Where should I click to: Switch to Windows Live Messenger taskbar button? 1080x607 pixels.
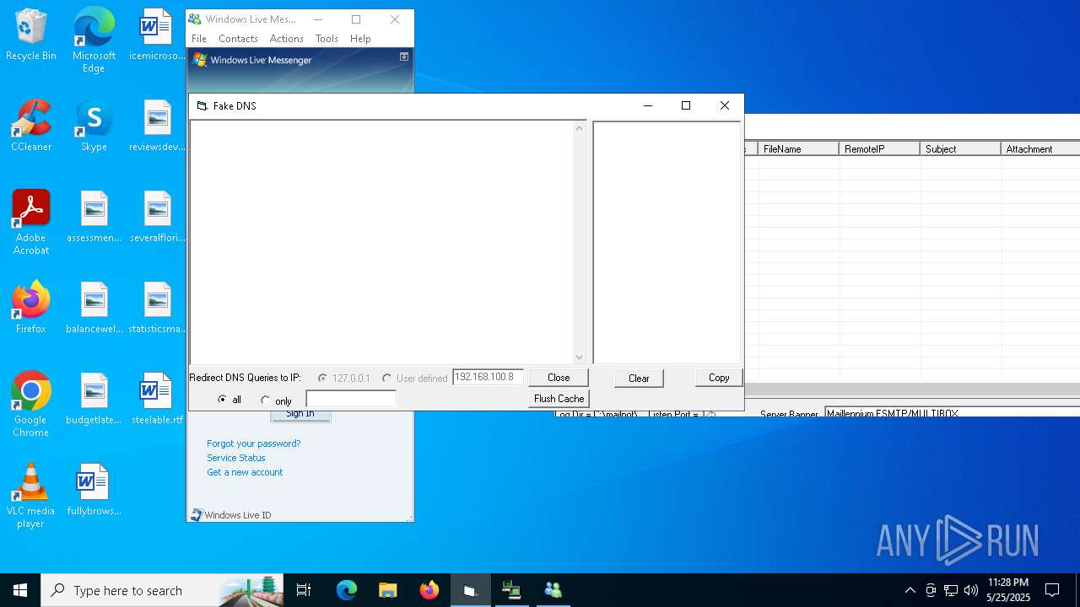[553, 590]
